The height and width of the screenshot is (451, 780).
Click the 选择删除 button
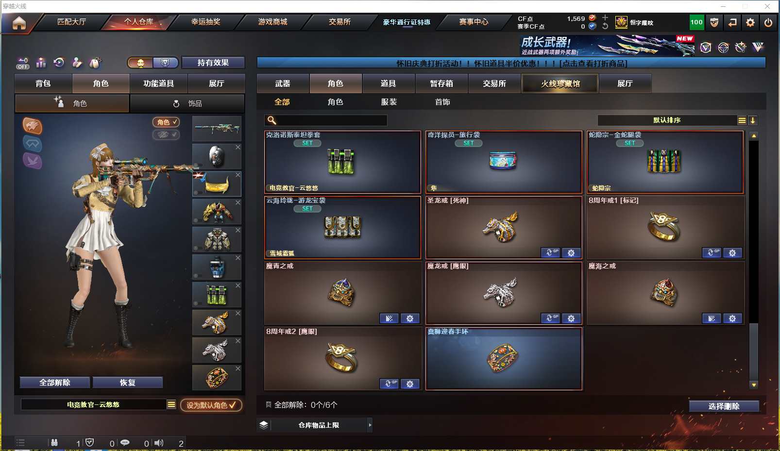coord(724,406)
